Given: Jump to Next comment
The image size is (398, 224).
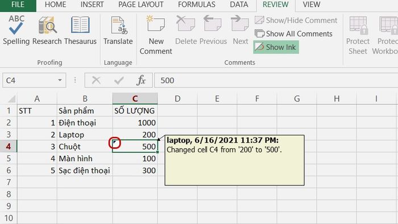Looking at the screenshot, I should click(x=240, y=30).
